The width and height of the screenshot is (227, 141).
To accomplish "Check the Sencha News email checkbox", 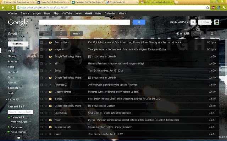I will (x=41, y=42).
